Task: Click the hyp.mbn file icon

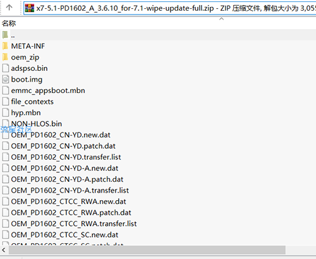Action: (6, 113)
